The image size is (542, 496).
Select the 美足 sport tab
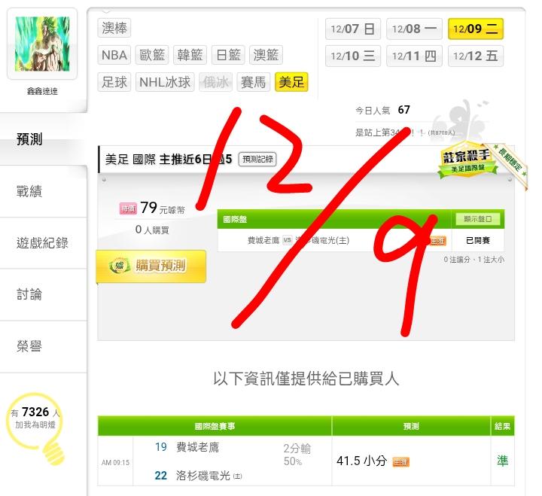click(x=291, y=82)
